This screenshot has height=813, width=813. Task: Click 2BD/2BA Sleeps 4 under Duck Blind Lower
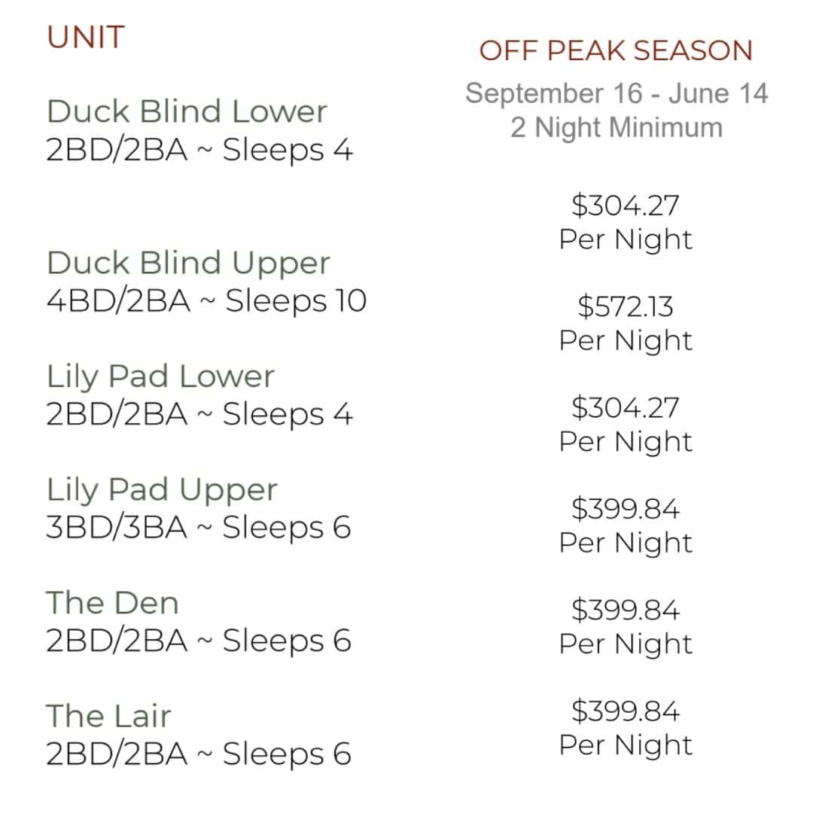[199, 151]
